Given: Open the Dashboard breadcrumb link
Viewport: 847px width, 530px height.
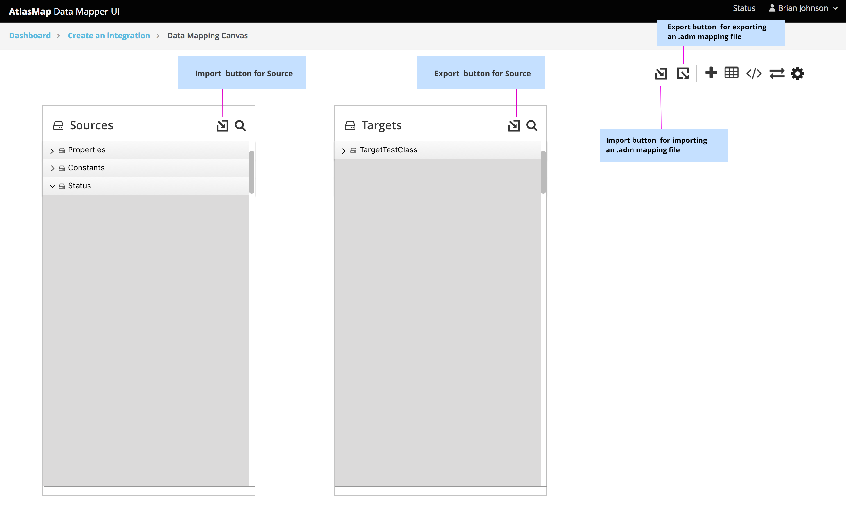Looking at the screenshot, I should (30, 36).
